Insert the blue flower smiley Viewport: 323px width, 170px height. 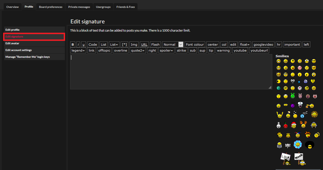point(298,144)
